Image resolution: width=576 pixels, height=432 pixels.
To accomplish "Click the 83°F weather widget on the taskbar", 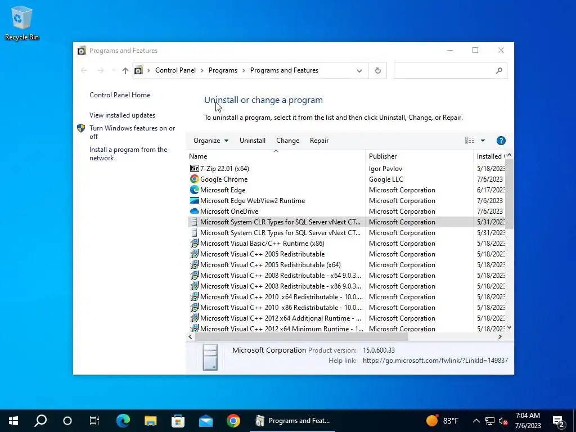I will [x=442, y=421].
